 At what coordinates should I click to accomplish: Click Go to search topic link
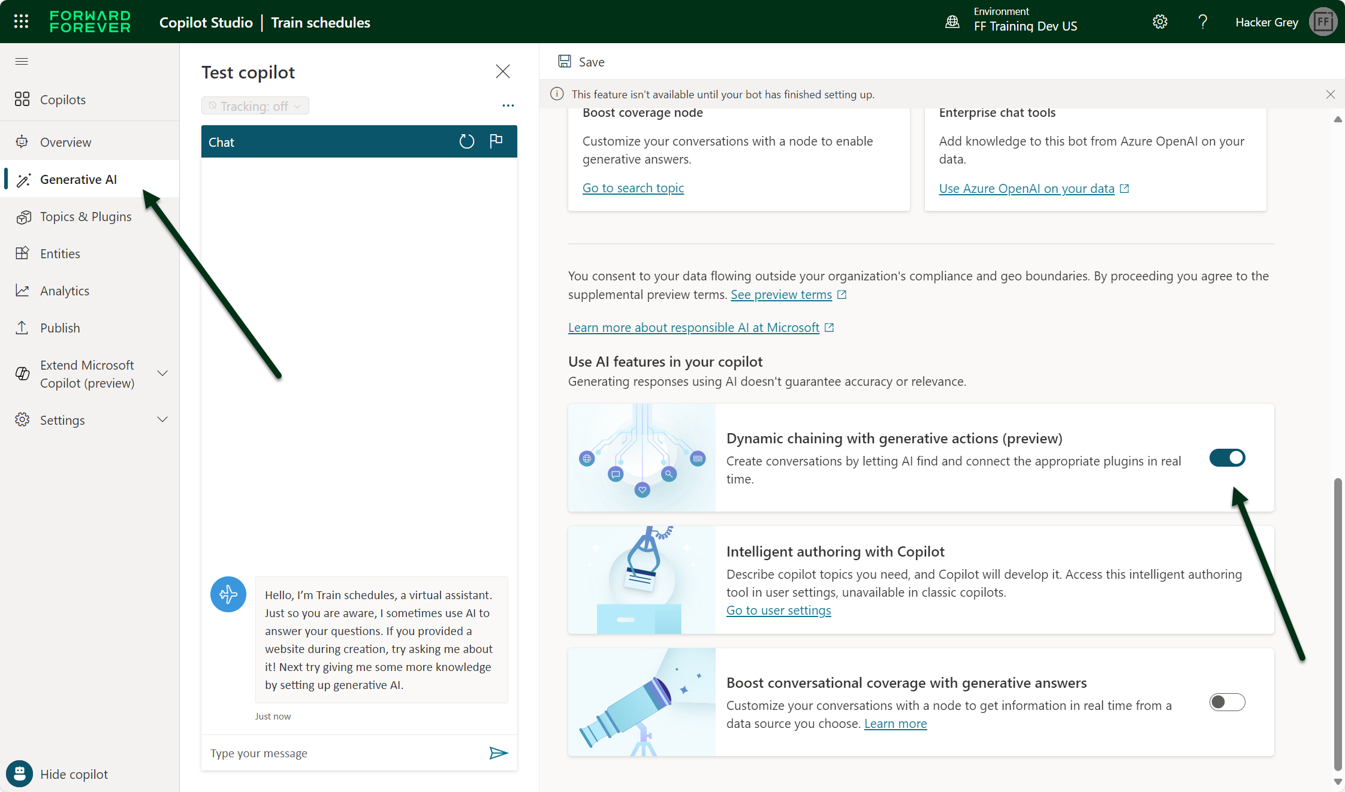(633, 188)
